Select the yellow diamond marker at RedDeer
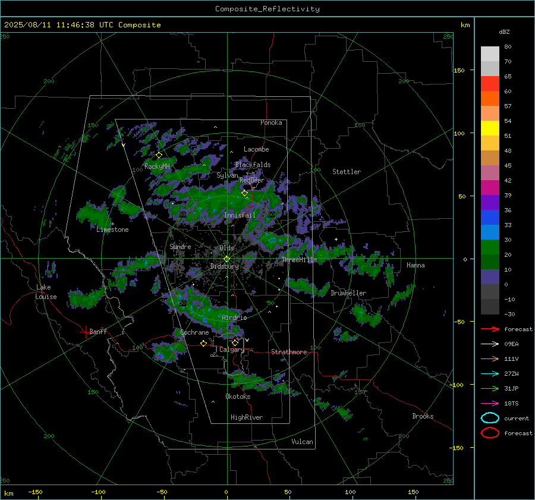Image resolution: width=535 pixels, height=500 pixels. coord(245,193)
